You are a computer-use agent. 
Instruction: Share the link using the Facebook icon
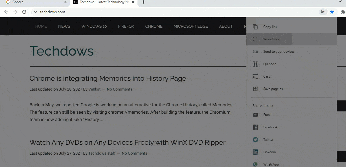[255, 127]
